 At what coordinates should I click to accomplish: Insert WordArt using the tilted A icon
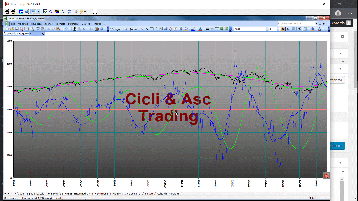click(166, 29)
